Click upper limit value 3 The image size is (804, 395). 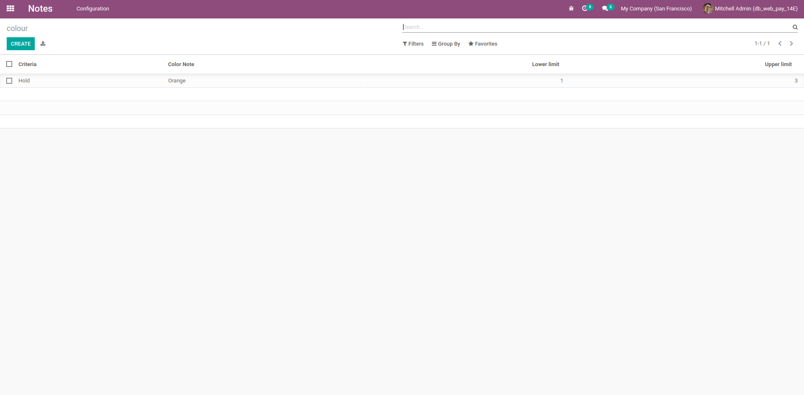click(796, 81)
